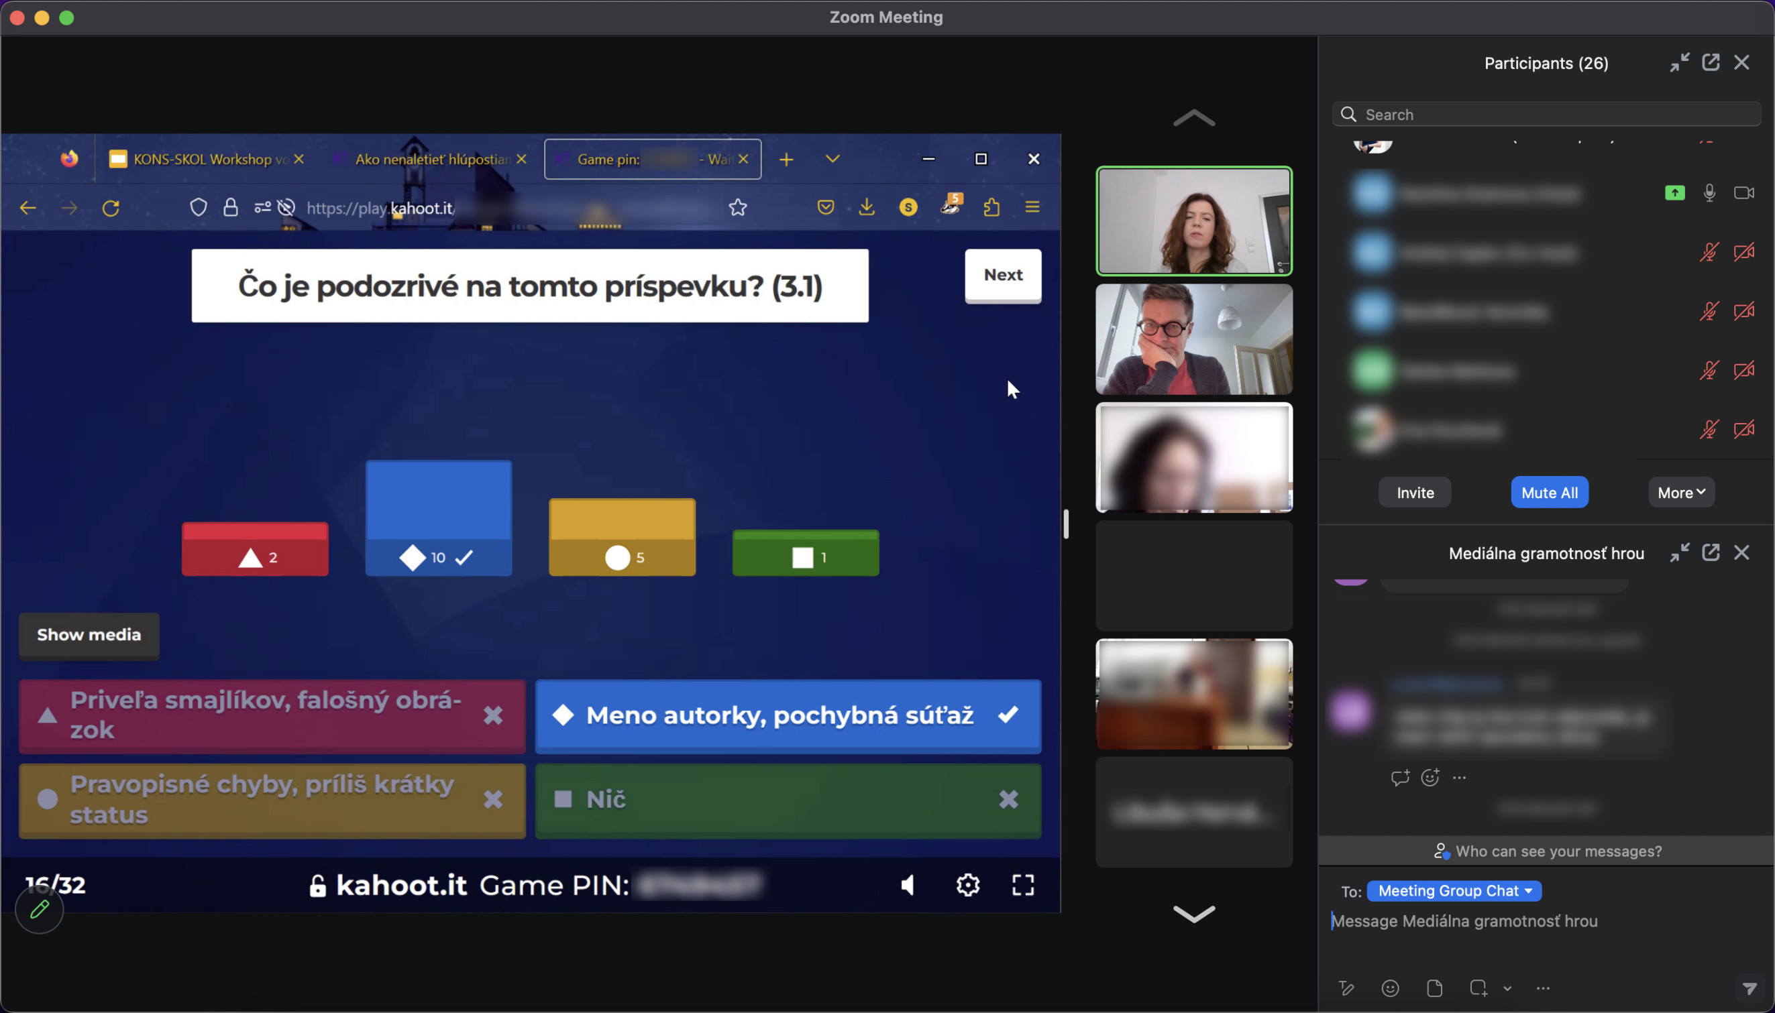Click the site security padlock icon

(x=230, y=207)
